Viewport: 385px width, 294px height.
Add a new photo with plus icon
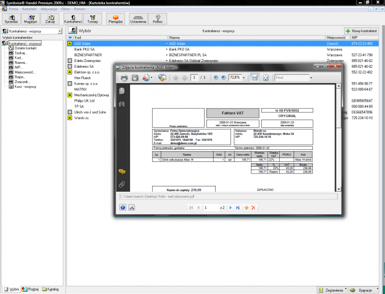[246, 208]
